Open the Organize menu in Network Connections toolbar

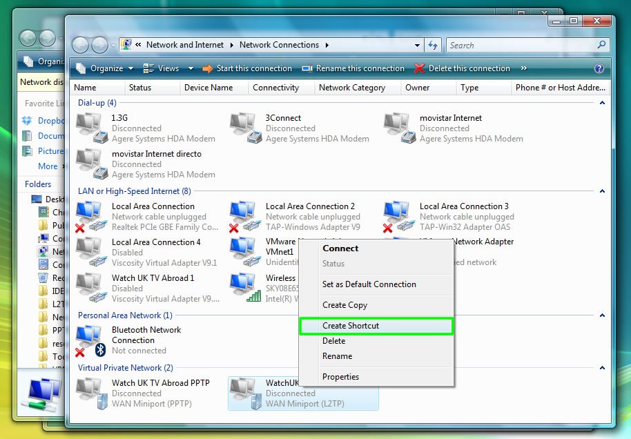[105, 68]
